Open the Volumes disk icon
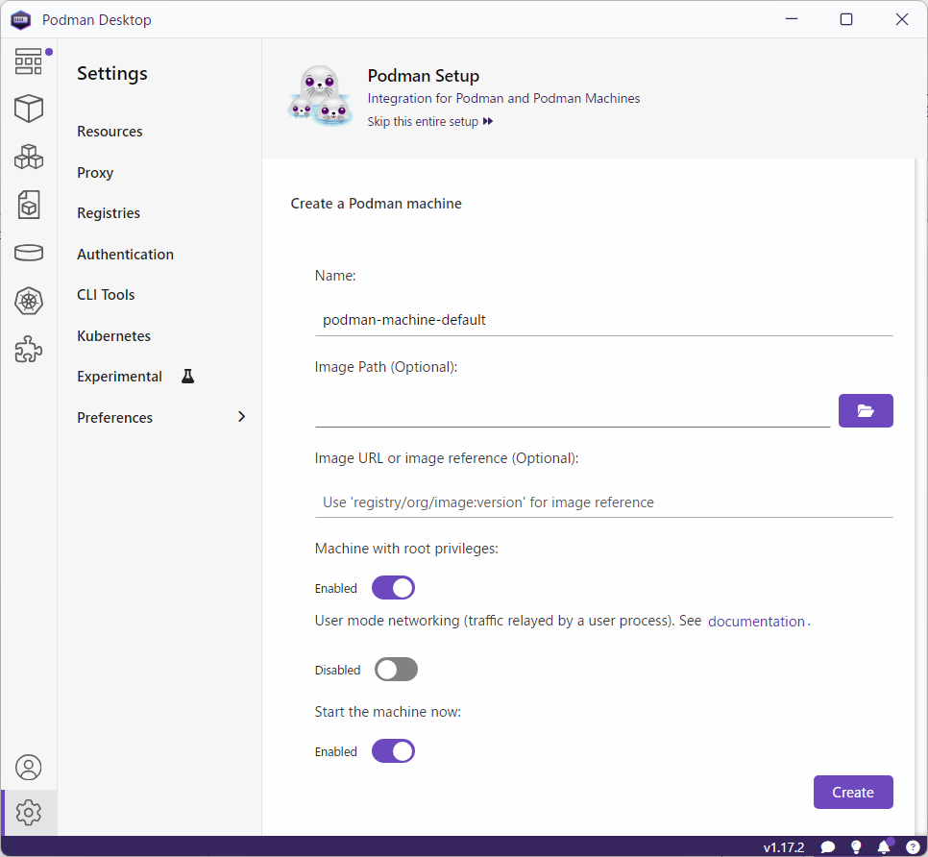 (29, 253)
